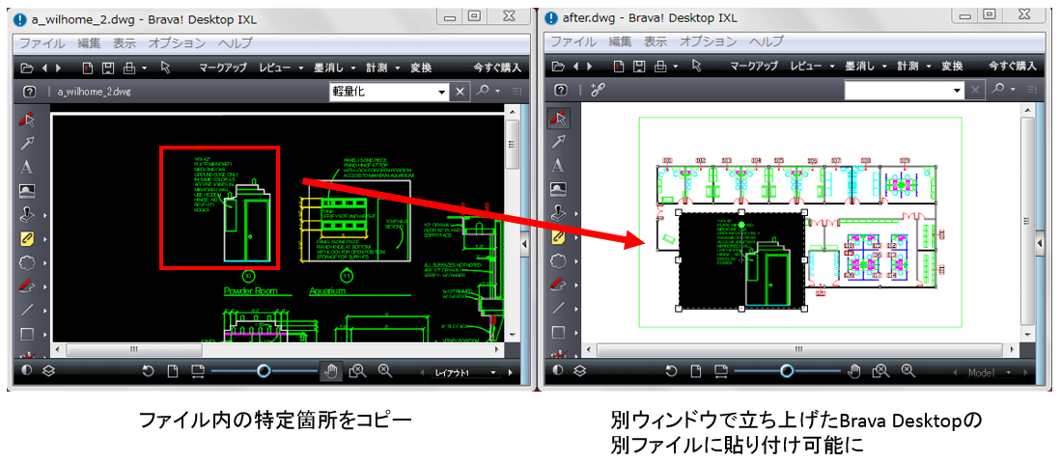Click save icon in a_wilhome_2.dwg window
The image size is (1061, 462).
coord(107,68)
